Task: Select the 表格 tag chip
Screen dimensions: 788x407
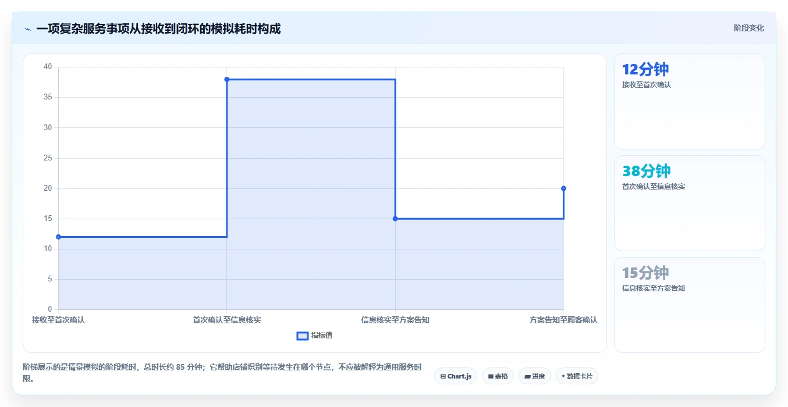Action: (498, 376)
